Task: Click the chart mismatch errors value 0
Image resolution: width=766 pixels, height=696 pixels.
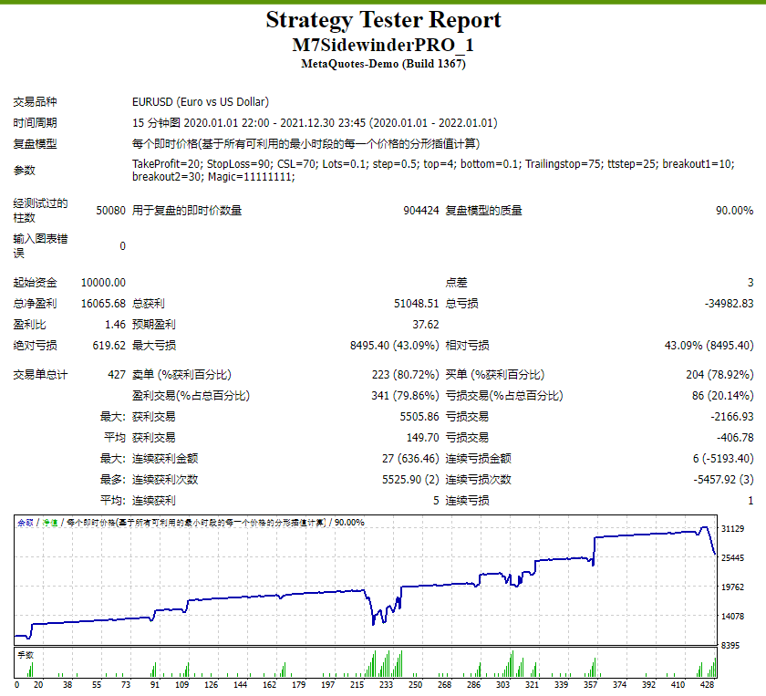Action: (x=122, y=246)
